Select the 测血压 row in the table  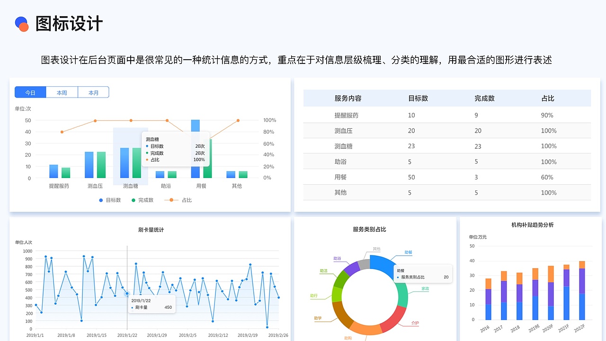point(447,131)
